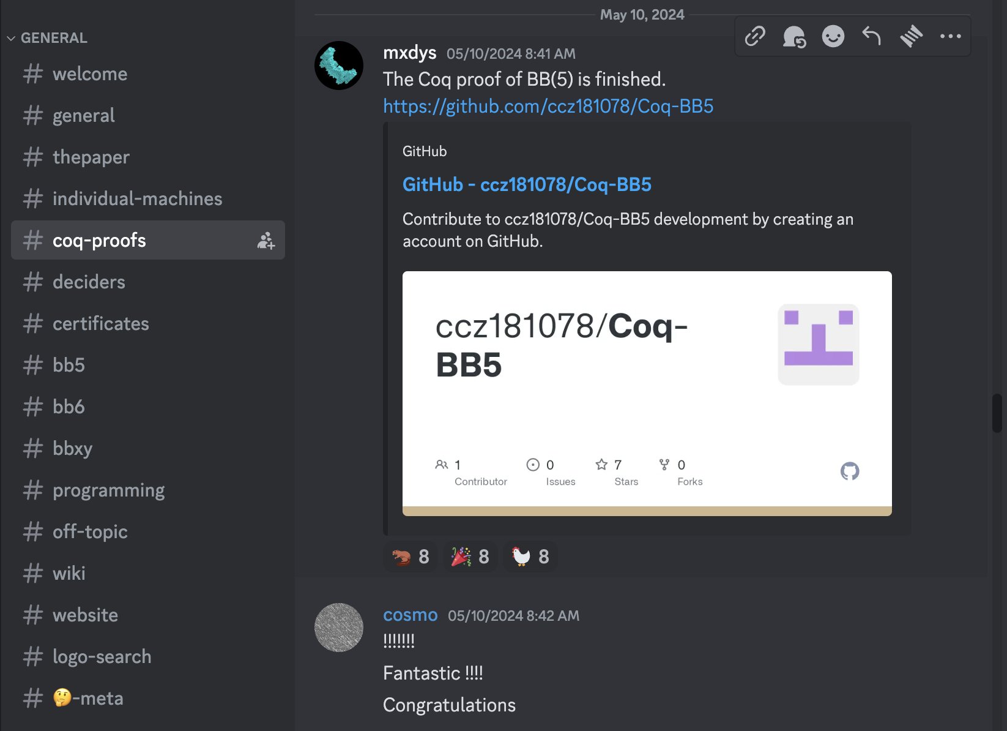The height and width of the screenshot is (731, 1007).
Task: Reply to mxdys's message using arrow icon
Action: click(x=872, y=37)
